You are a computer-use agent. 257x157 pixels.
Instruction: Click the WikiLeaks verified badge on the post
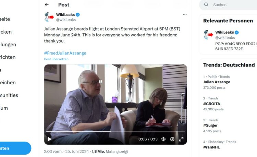coord(78,15)
